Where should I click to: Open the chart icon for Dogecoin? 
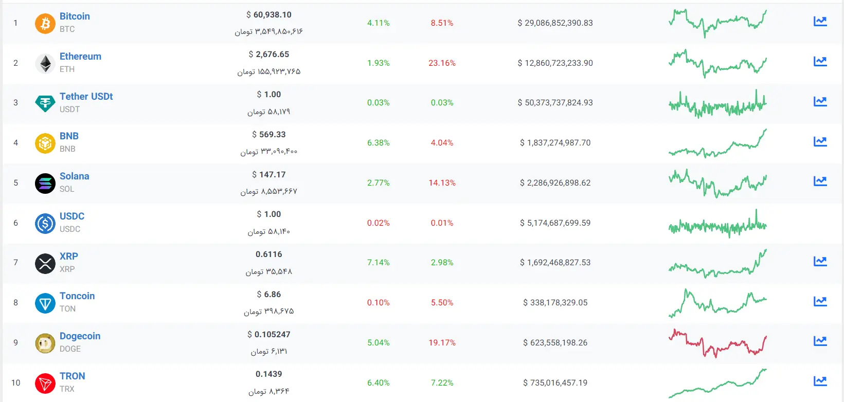[x=820, y=341]
